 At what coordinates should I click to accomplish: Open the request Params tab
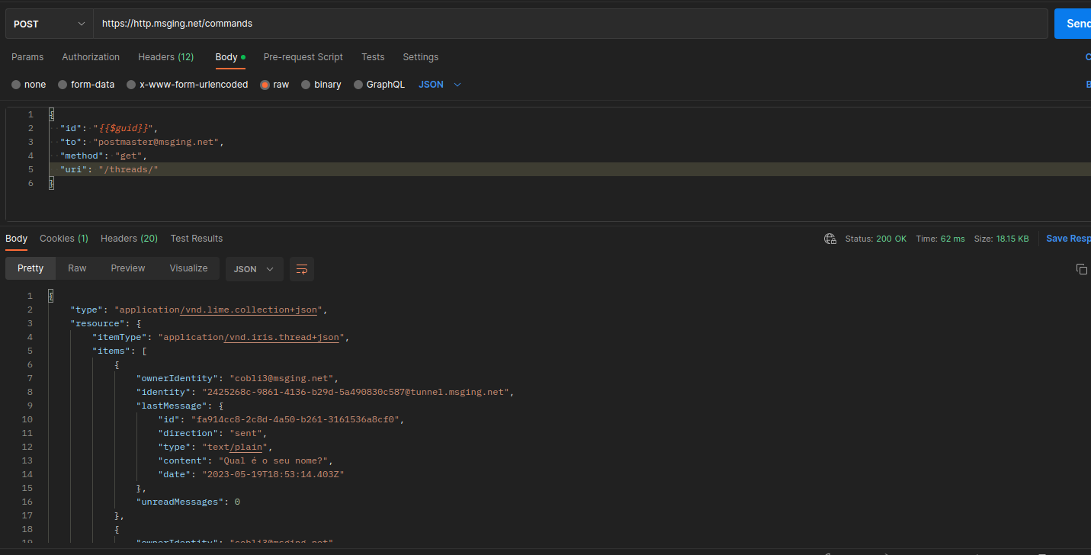[27, 57]
